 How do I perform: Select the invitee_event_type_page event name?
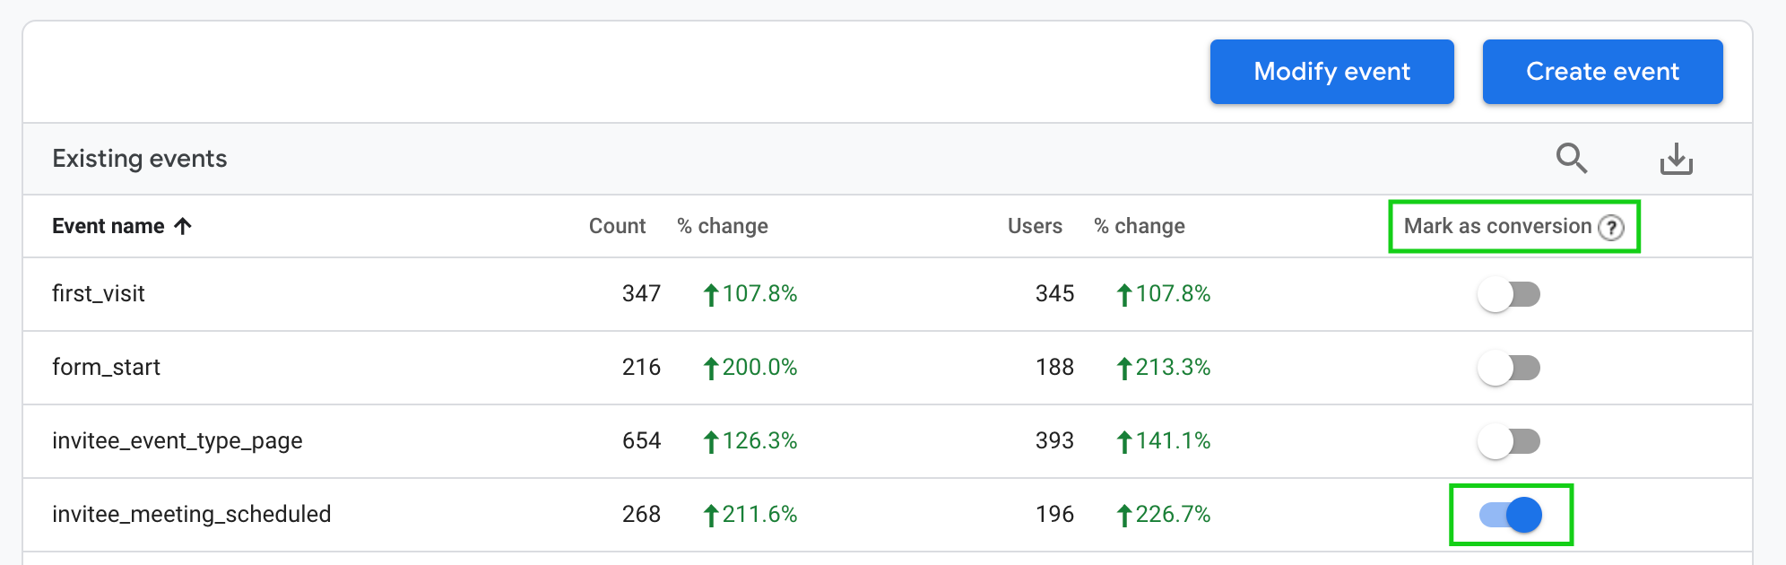tap(178, 440)
